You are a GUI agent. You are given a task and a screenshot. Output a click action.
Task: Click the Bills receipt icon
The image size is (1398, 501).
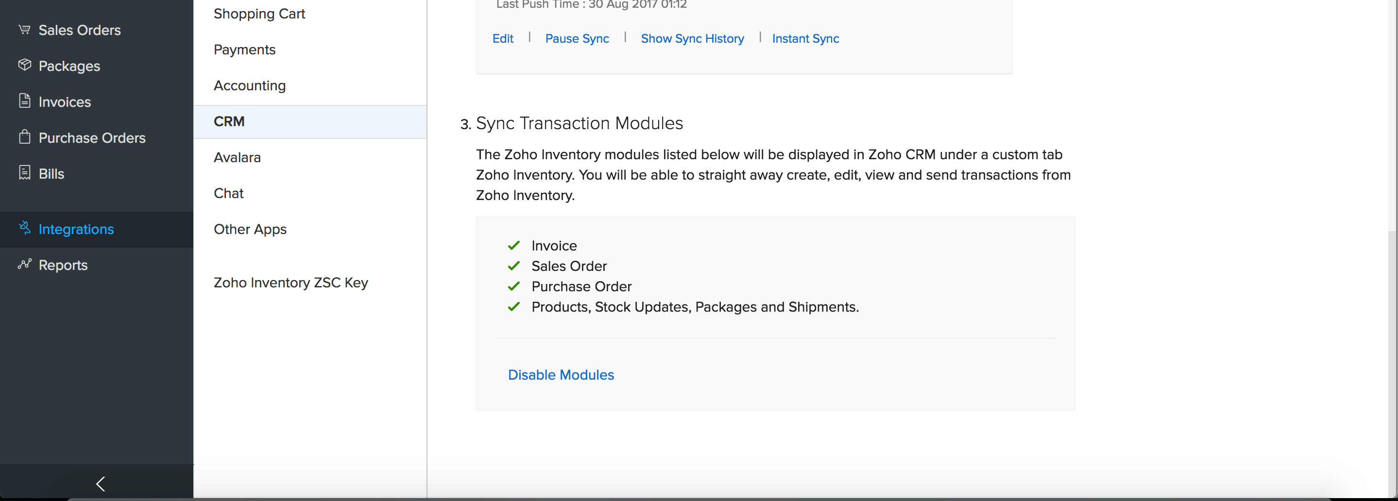click(x=24, y=173)
